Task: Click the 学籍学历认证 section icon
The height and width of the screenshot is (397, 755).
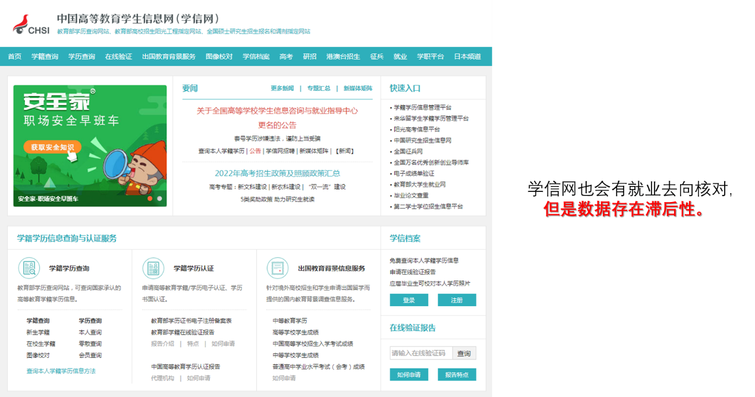Action: click(153, 268)
